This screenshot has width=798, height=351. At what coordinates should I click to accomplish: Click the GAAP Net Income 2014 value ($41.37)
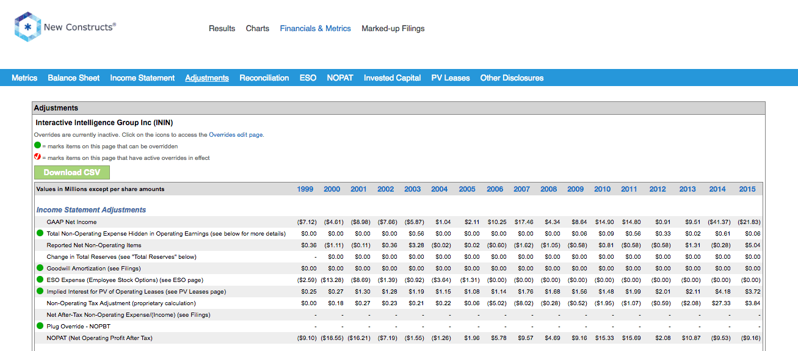[719, 222]
